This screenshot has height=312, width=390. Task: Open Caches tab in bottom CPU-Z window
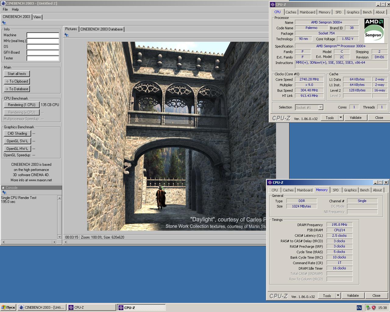288,190
